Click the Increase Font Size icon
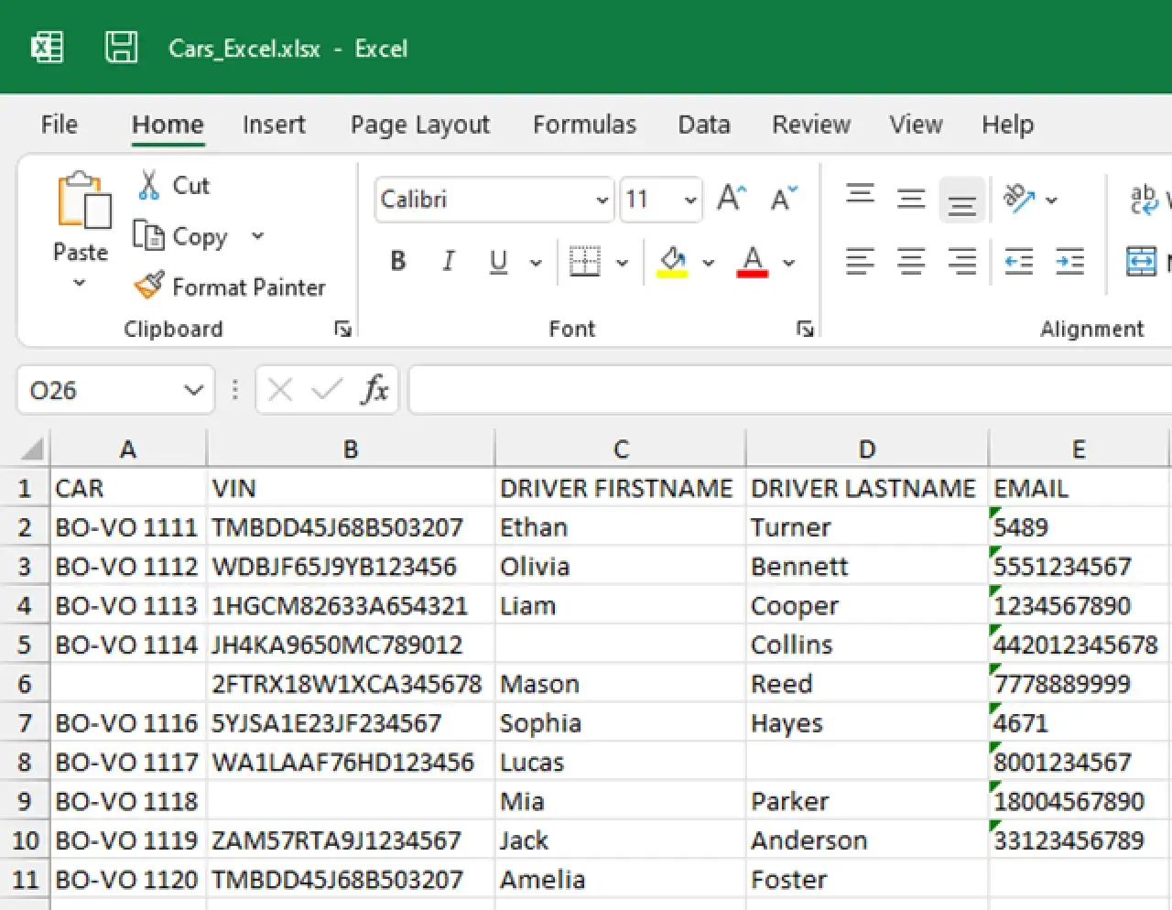 tap(732, 199)
